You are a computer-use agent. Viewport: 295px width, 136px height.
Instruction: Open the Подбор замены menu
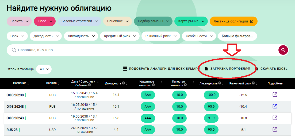153,21
